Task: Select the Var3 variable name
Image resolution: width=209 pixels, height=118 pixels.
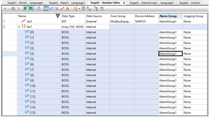Action: click(x=29, y=21)
